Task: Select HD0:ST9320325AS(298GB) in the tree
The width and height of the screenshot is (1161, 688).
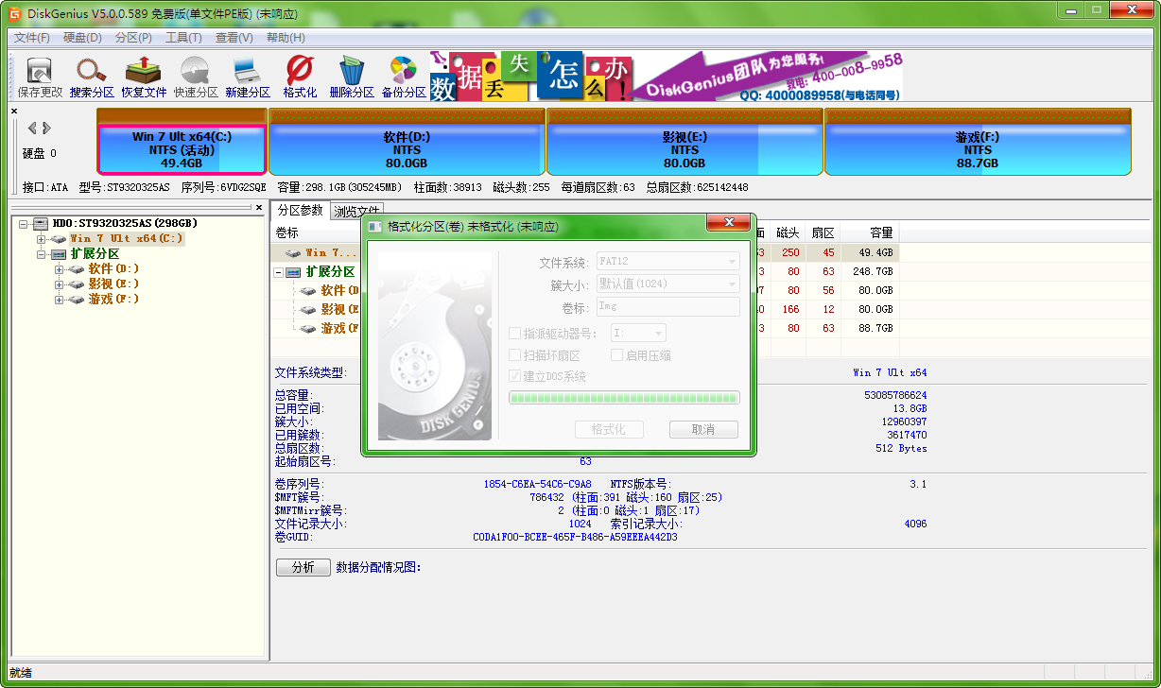Action: 124,224
